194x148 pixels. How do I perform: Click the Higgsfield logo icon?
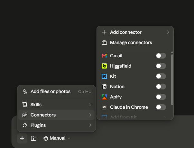(x=104, y=66)
